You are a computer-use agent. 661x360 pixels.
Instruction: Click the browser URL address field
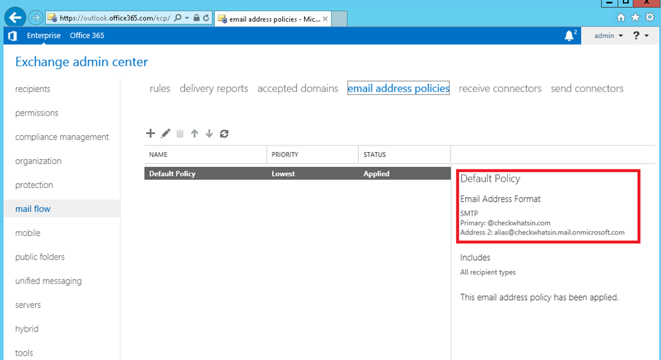(x=115, y=17)
